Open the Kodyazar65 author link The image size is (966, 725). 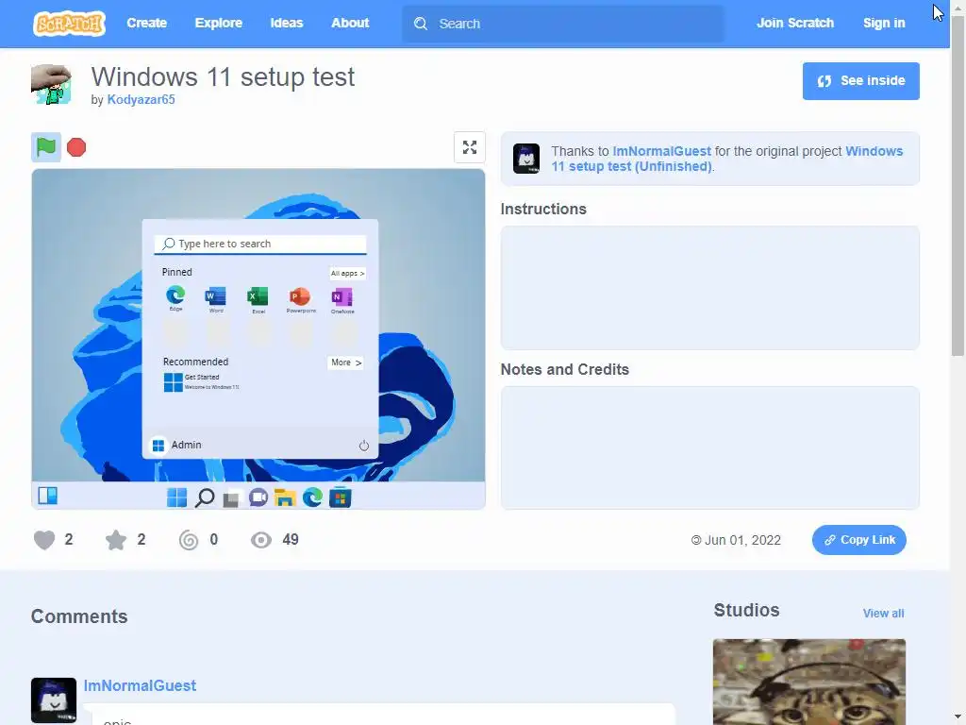[x=142, y=100]
